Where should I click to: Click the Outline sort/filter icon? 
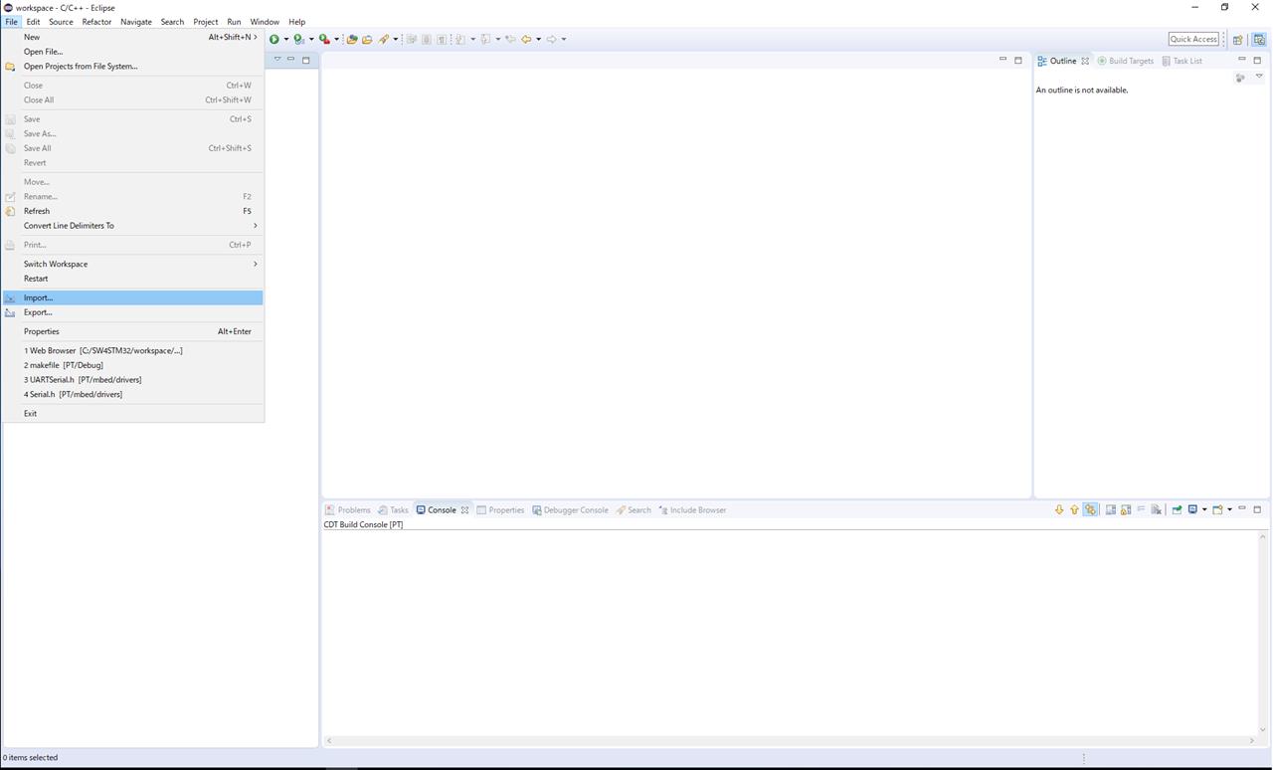1240,78
